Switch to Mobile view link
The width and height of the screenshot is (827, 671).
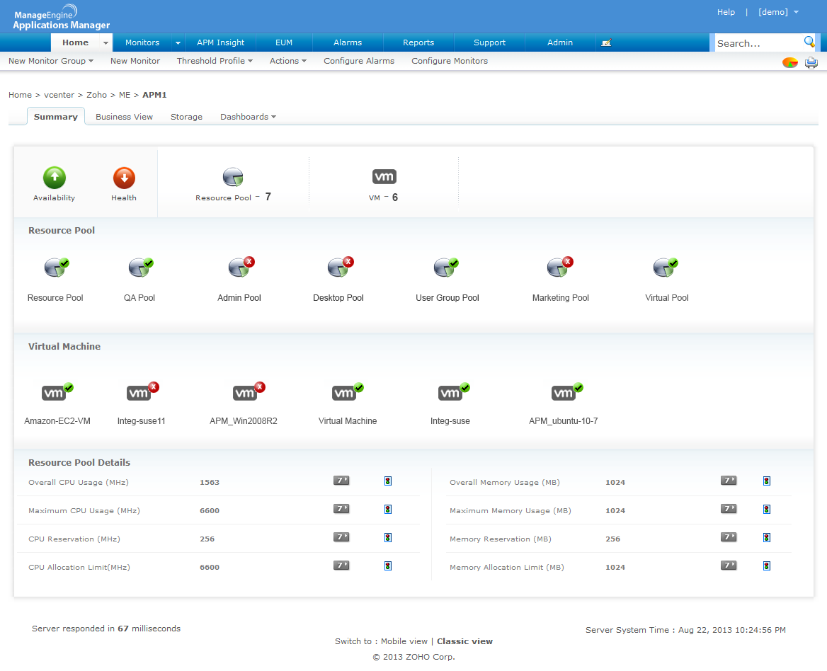(x=404, y=641)
